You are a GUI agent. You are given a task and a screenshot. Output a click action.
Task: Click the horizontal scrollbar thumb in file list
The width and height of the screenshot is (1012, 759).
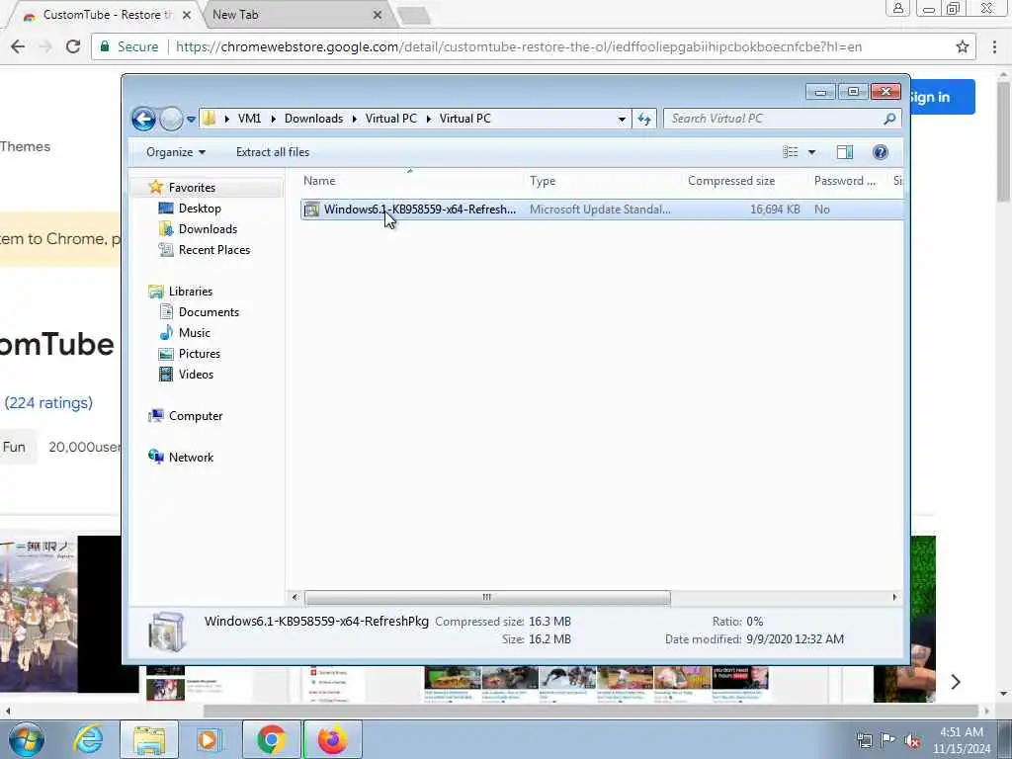(487, 598)
